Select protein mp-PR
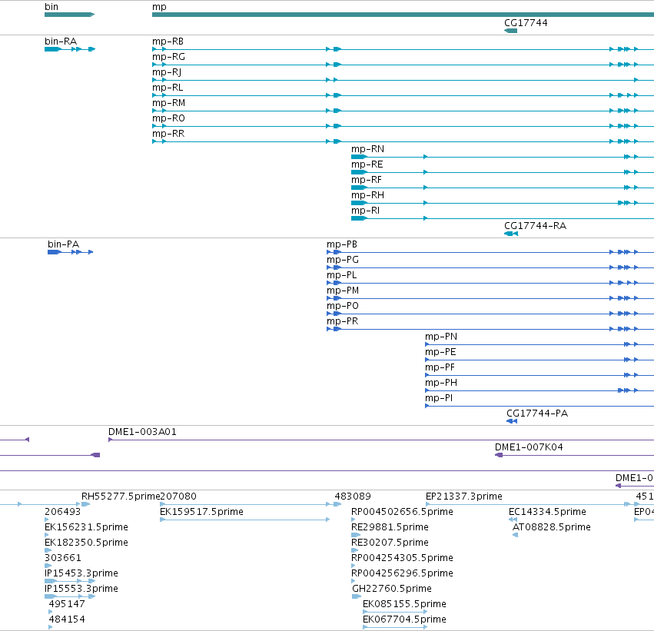Image resolution: width=654 pixels, height=631 pixels. pos(343,321)
